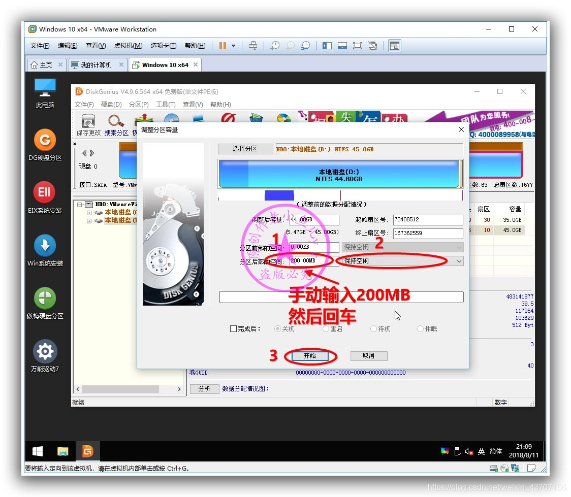Click the 终止扇区号 input field

point(428,233)
